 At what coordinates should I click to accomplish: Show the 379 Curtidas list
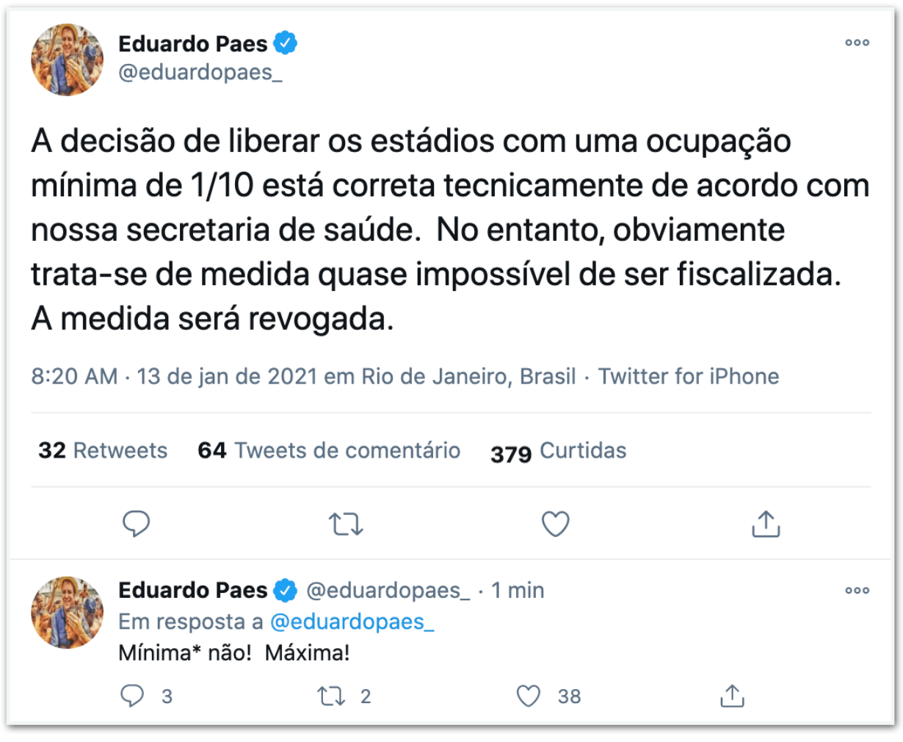[x=558, y=451]
